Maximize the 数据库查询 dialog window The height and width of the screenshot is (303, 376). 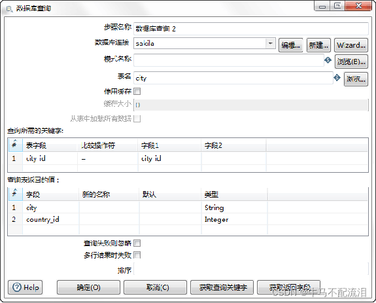pyautogui.click(x=337, y=6)
